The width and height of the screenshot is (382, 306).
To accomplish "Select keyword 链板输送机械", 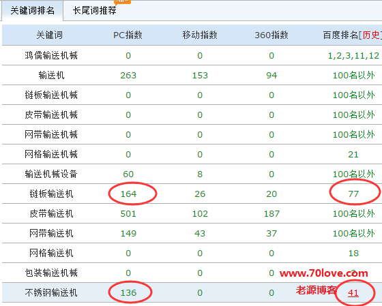I will 51,95.
